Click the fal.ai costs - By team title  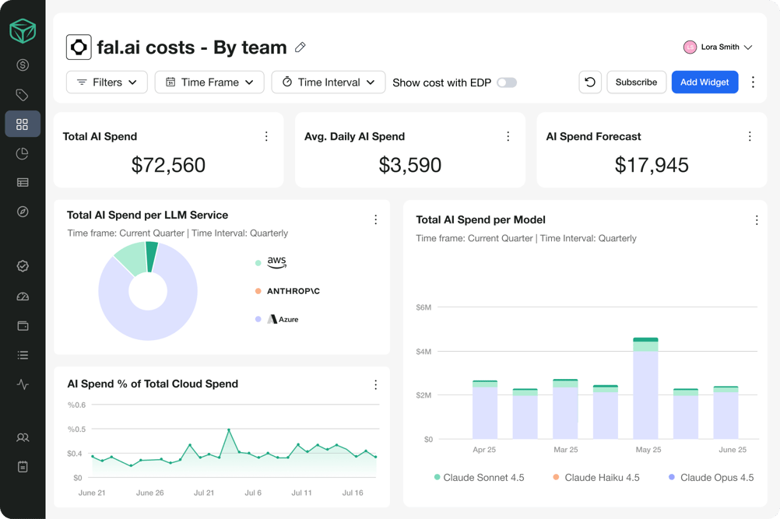coord(191,47)
